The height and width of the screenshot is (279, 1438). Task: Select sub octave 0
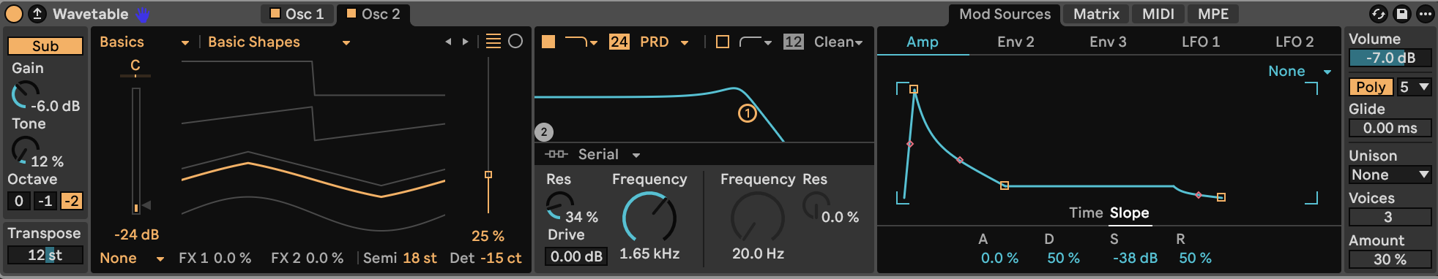tap(19, 201)
